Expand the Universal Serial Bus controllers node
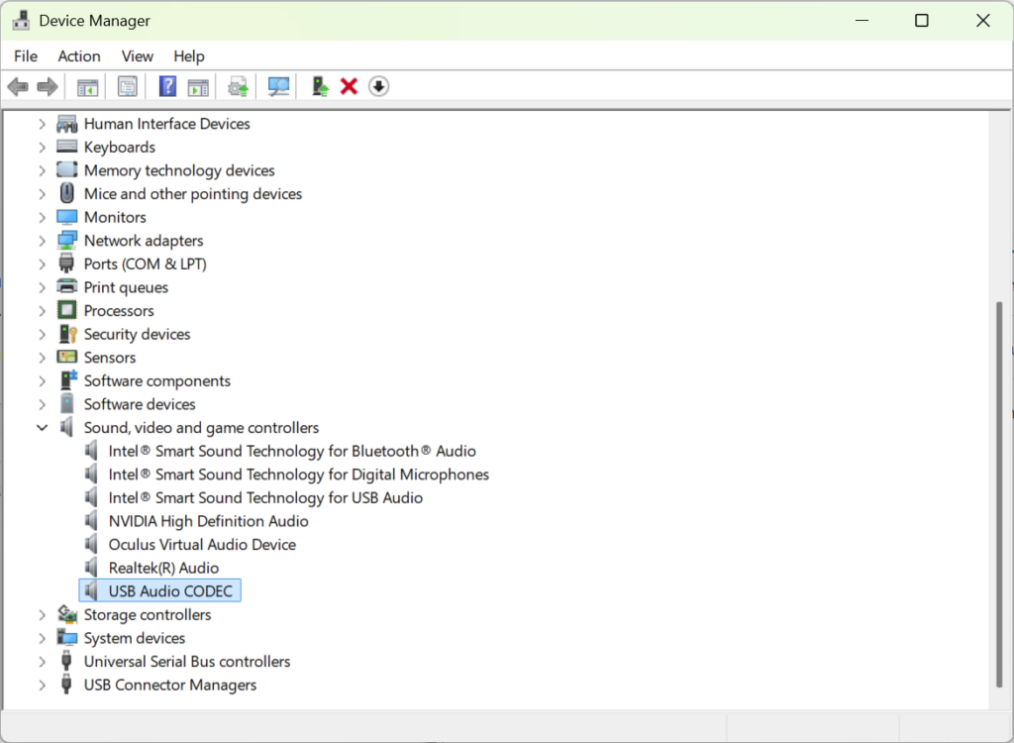The image size is (1014, 743). pyautogui.click(x=42, y=662)
